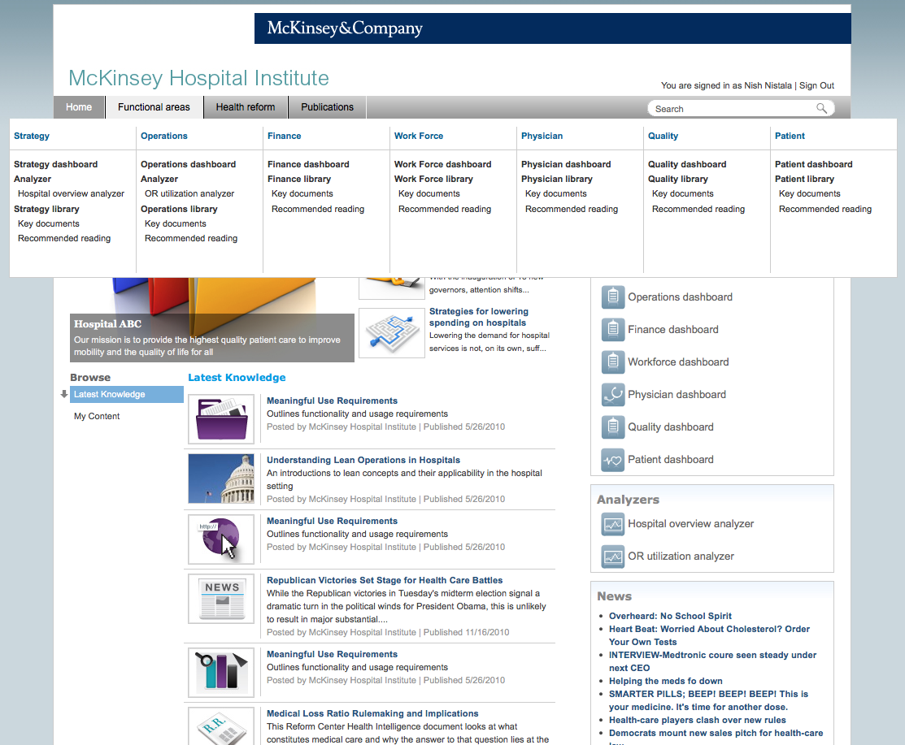Open the Quality column heading
905x745 pixels.
coord(663,136)
